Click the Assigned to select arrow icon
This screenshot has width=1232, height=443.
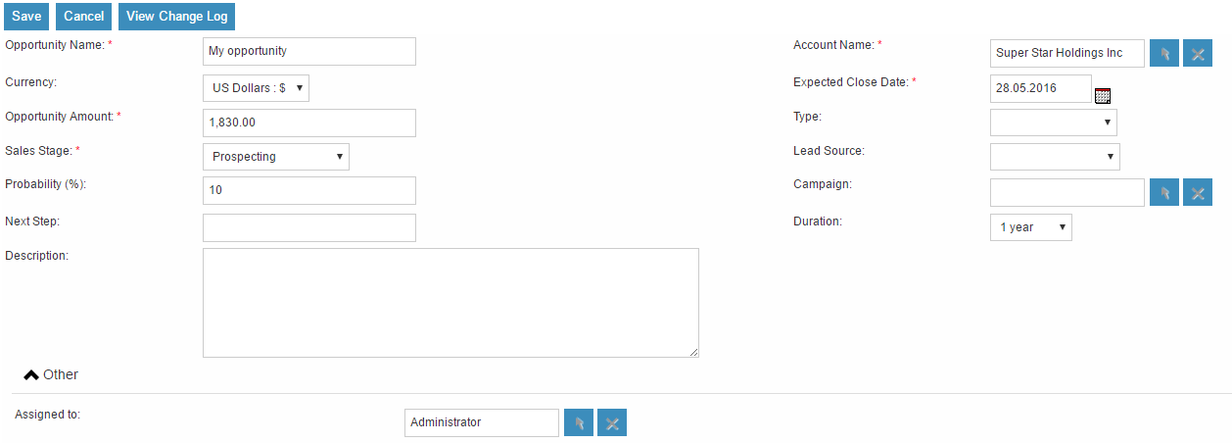click(x=579, y=423)
